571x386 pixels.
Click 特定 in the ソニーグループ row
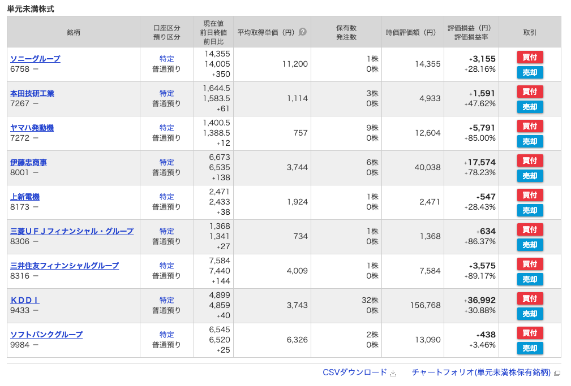166,59
